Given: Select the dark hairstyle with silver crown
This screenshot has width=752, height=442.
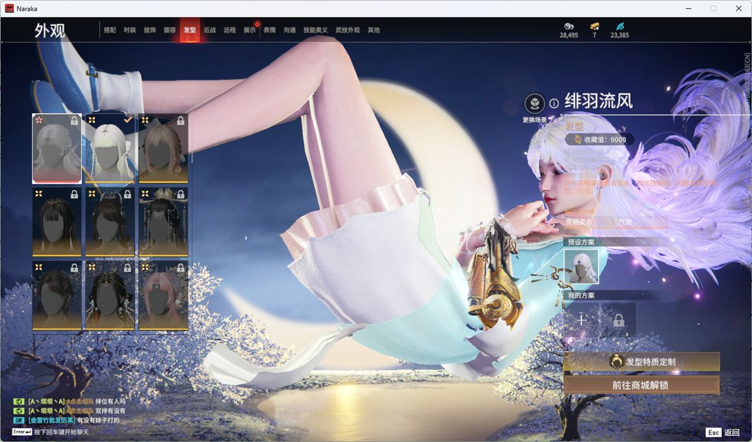Looking at the screenshot, I should (110, 222).
